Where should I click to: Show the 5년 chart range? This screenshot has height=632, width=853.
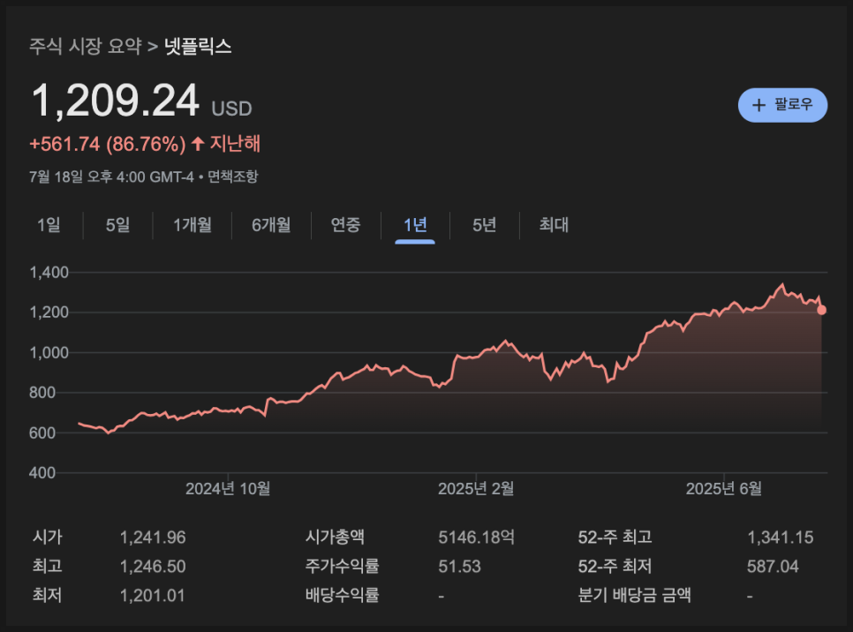[484, 224]
